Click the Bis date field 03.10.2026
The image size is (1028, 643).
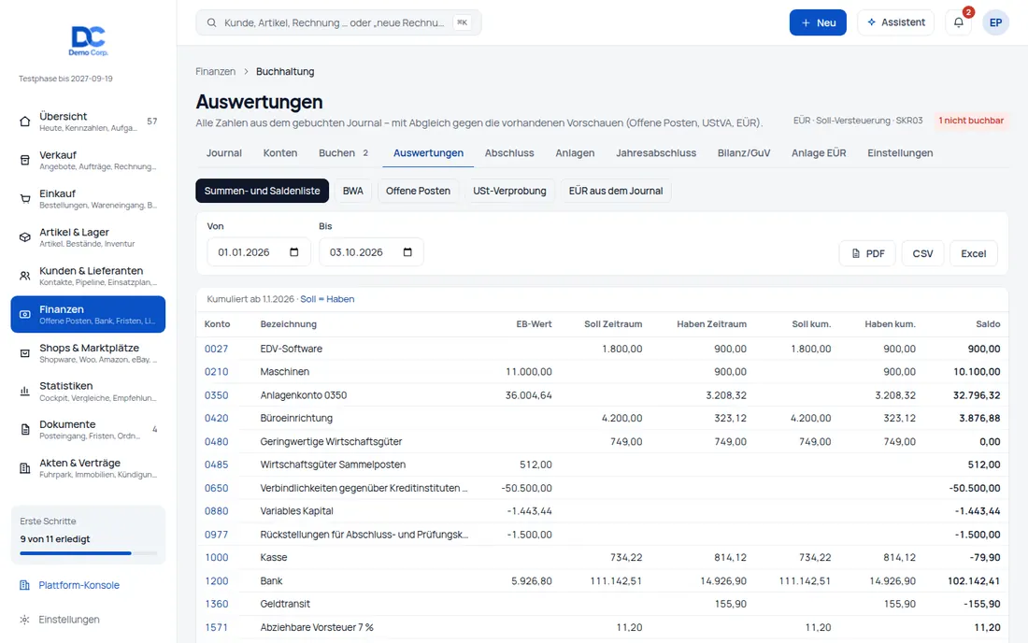(x=371, y=252)
